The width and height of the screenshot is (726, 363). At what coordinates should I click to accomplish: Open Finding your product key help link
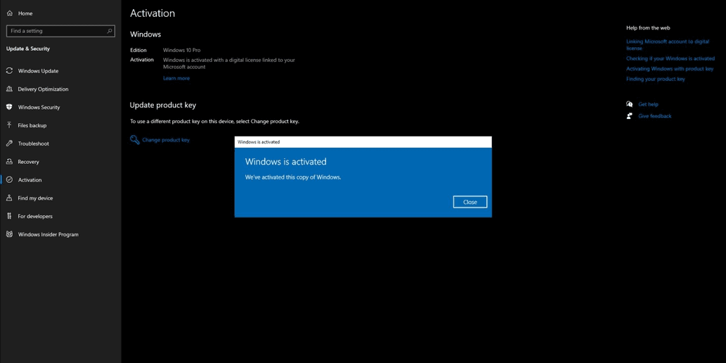click(656, 79)
